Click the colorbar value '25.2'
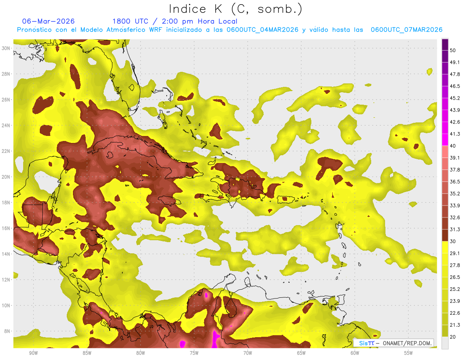Image resolution: width=463 pixels, height=358 pixels. [455, 289]
